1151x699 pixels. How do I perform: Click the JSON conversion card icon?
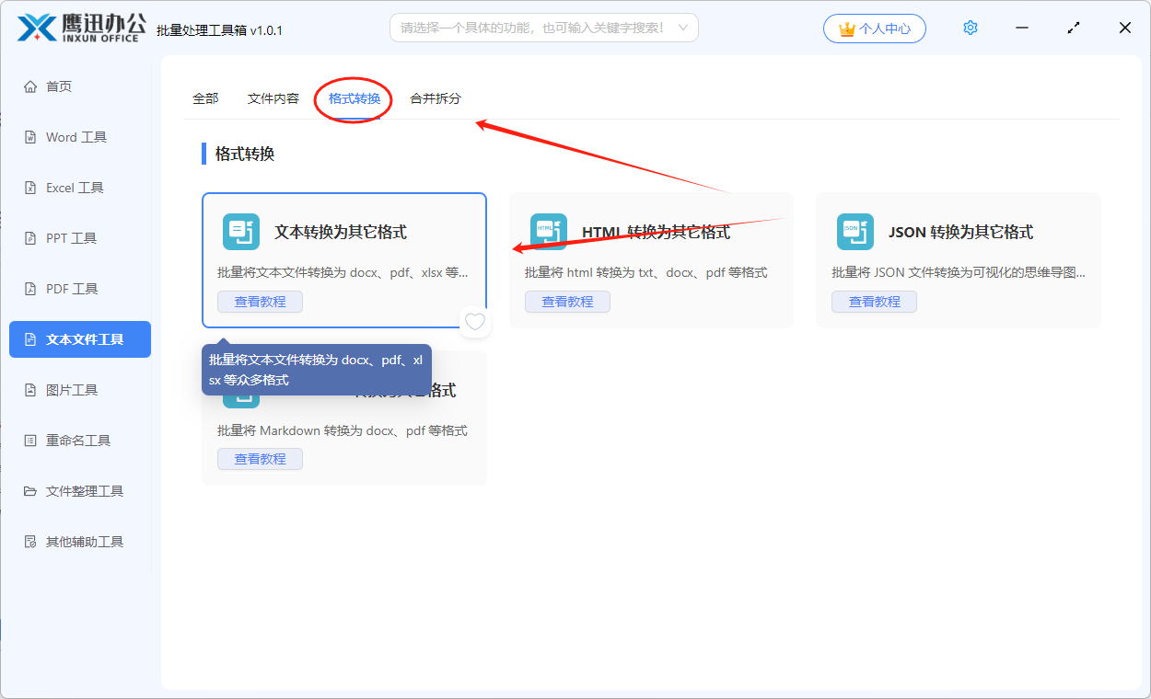click(x=855, y=232)
